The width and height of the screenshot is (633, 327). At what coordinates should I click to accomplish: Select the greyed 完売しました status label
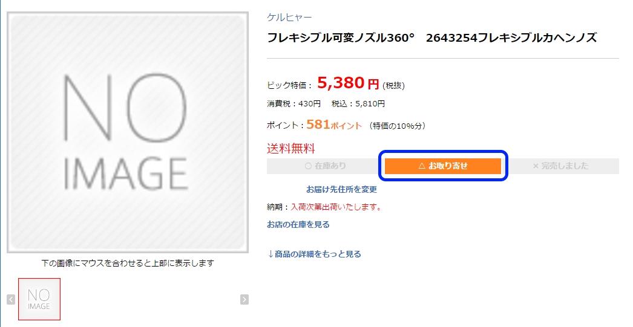[x=560, y=166]
